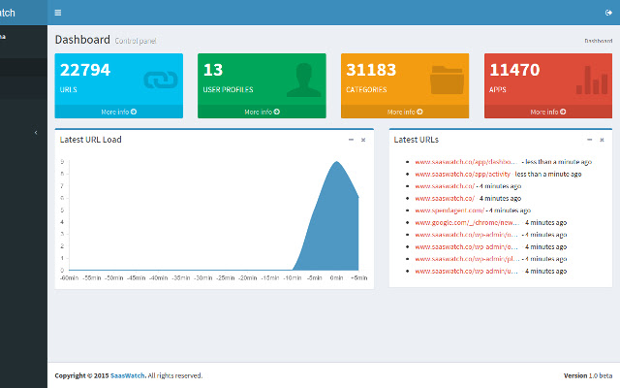
Task: Click the user silhouette icon on User Profiles card
Action: (x=304, y=80)
